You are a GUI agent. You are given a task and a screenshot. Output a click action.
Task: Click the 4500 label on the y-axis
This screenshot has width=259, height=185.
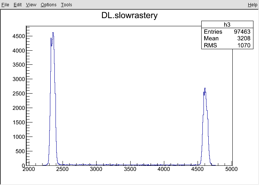click(18, 36)
